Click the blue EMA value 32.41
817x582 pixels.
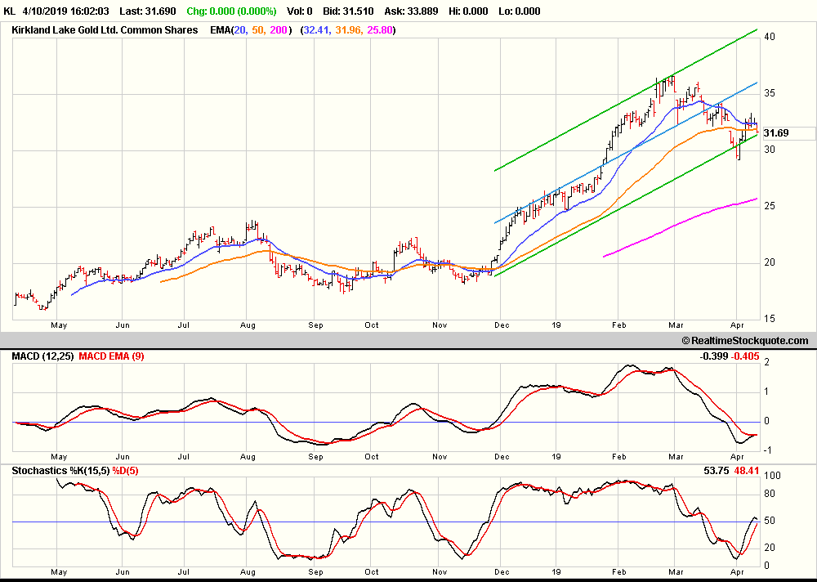(x=316, y=30)
